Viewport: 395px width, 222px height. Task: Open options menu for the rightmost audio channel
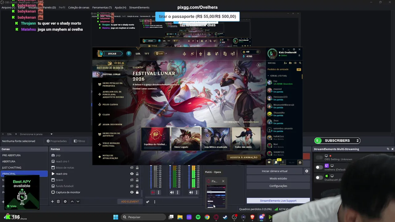197,192
